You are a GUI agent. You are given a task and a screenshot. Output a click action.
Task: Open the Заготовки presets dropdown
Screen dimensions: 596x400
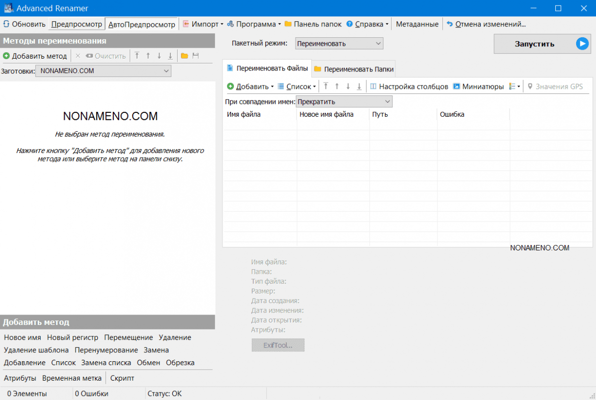pos(103,71)
